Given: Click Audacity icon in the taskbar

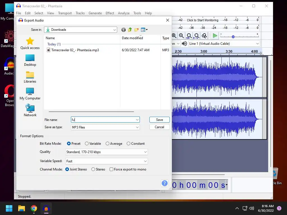Looking at the screenshot, I should tap(46, 208).
